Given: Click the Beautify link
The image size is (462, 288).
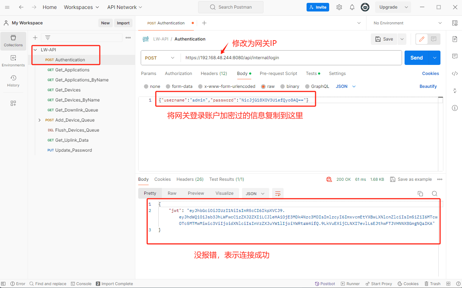Looking at the screenshot, I should (x=428, y=86).
